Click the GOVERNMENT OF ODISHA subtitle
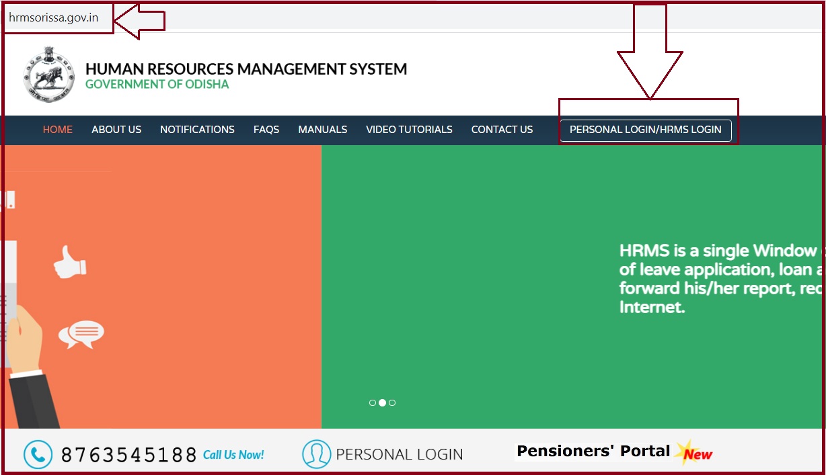Screen dimensions: 826x475 pos(157,85)
